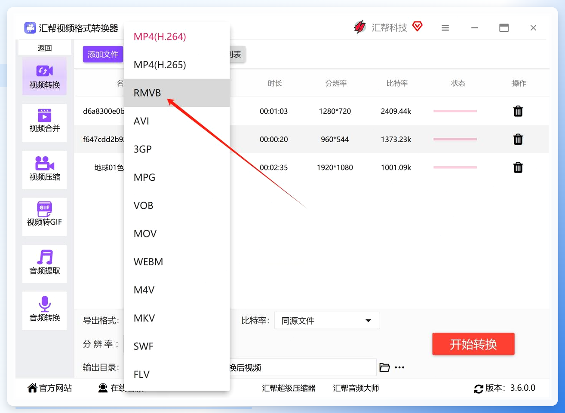Click trash icon for the f647cdd2b9 file
This screenshot has height=413, width=565.
click(518, 139)
